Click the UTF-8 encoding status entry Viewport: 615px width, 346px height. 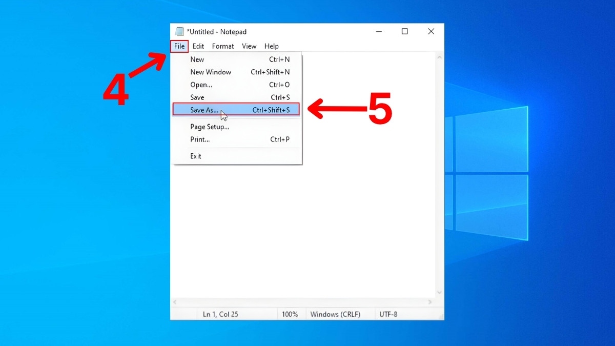[388, 314]
